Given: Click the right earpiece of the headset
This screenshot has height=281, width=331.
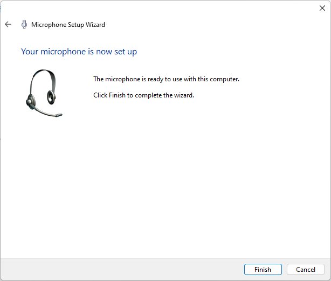Looking at the screenshot, I should (x=51, y=97).
